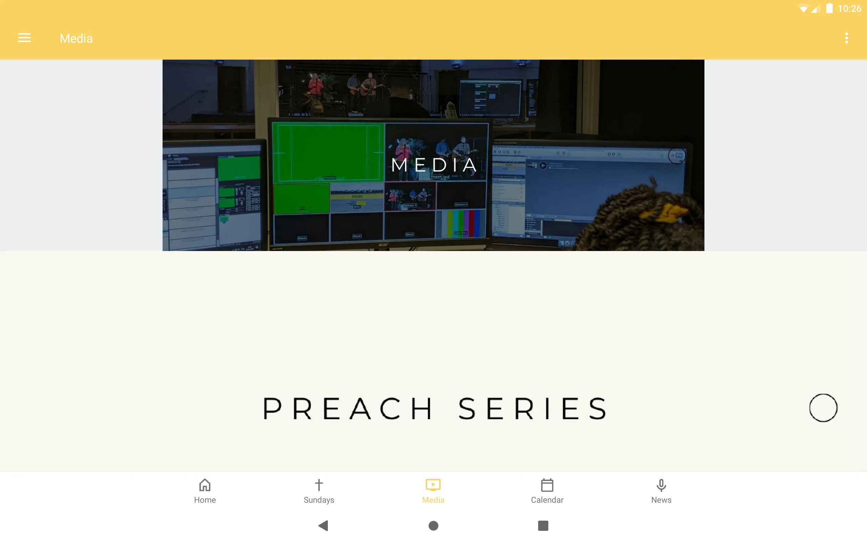This screenshot has height=542, width=867.
Task: Tap the back playback control button
Action: pyautogui.click(x=324, y=526)
